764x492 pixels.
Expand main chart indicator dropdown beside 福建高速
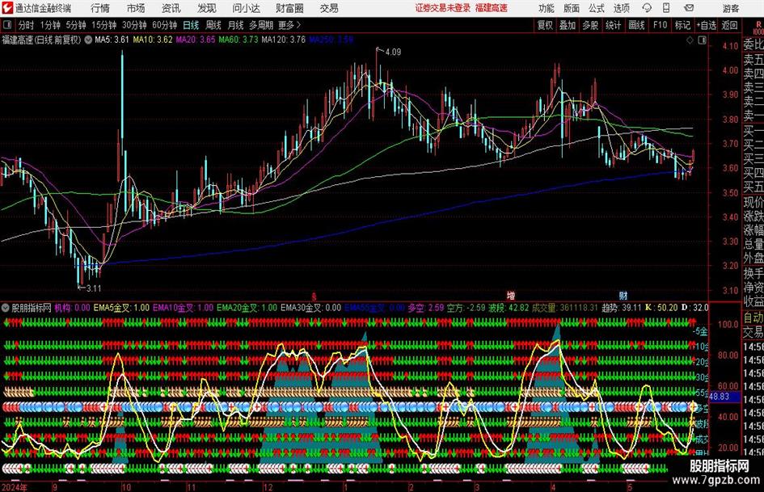click(x=87, y=40)
